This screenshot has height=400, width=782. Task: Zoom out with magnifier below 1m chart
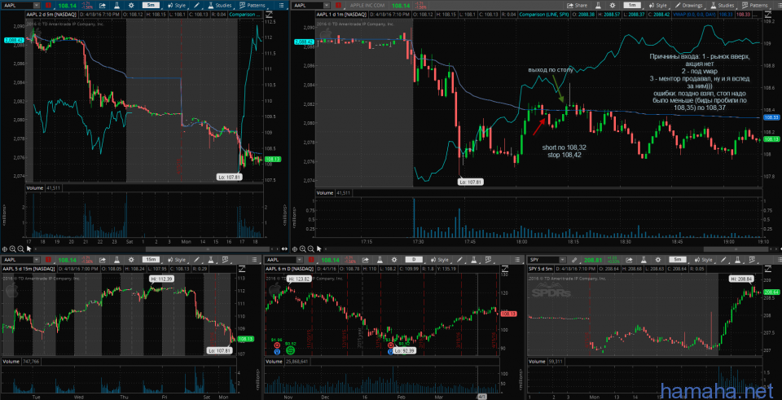click(x=310, y=248)
